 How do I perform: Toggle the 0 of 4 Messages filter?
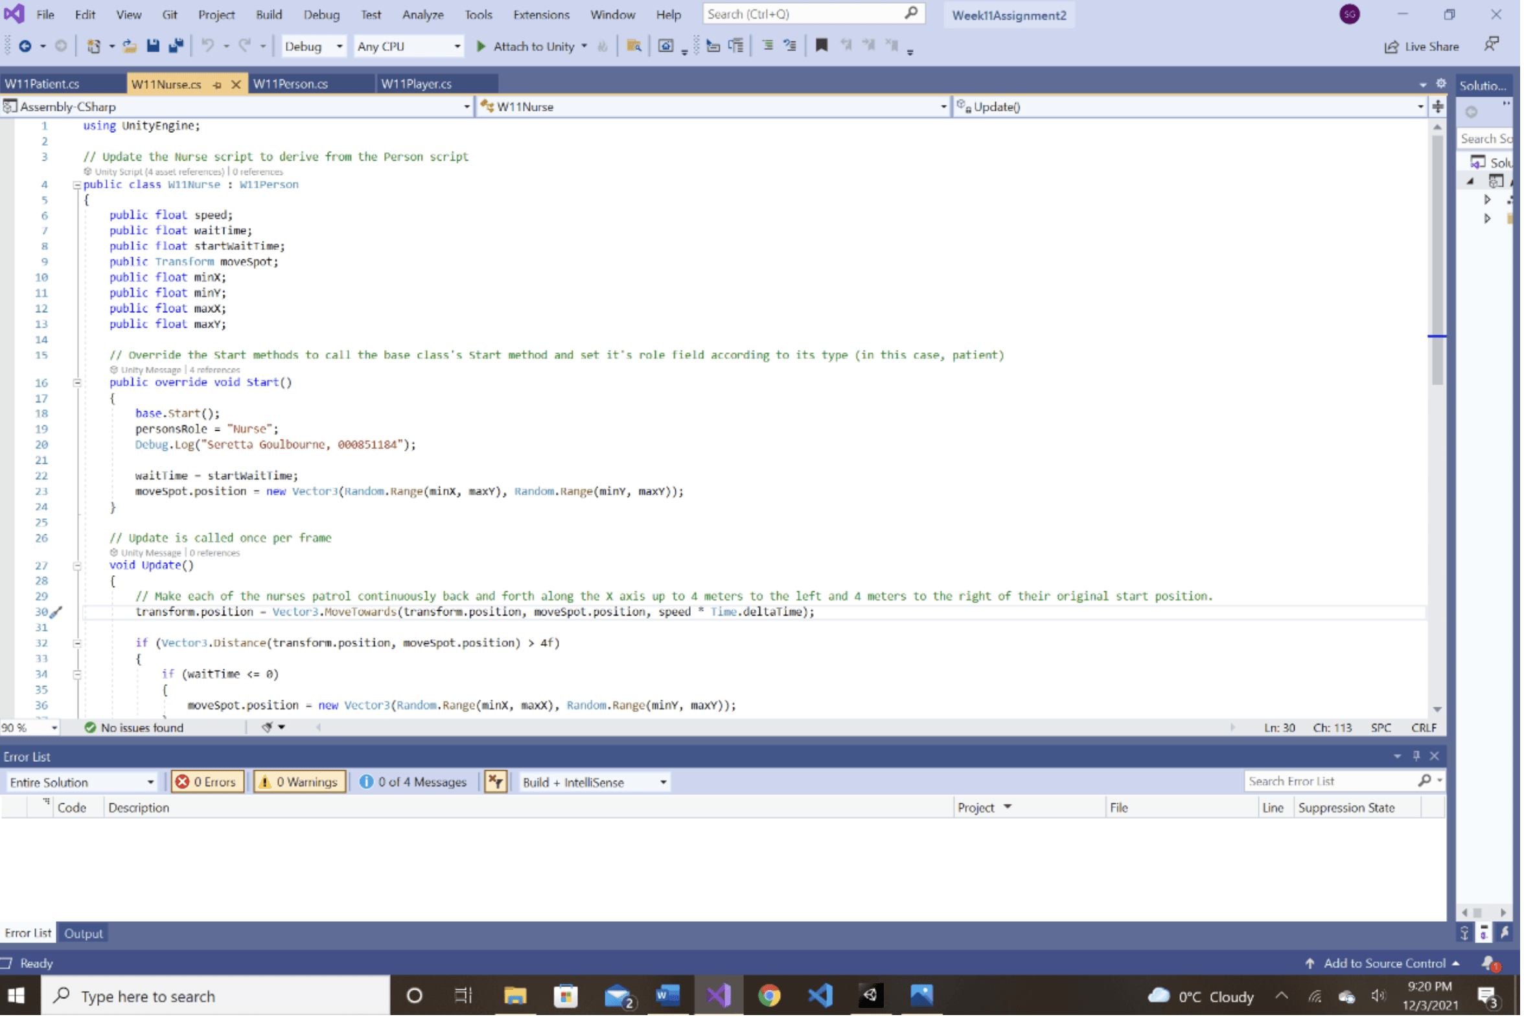click(x=413, y=784)
